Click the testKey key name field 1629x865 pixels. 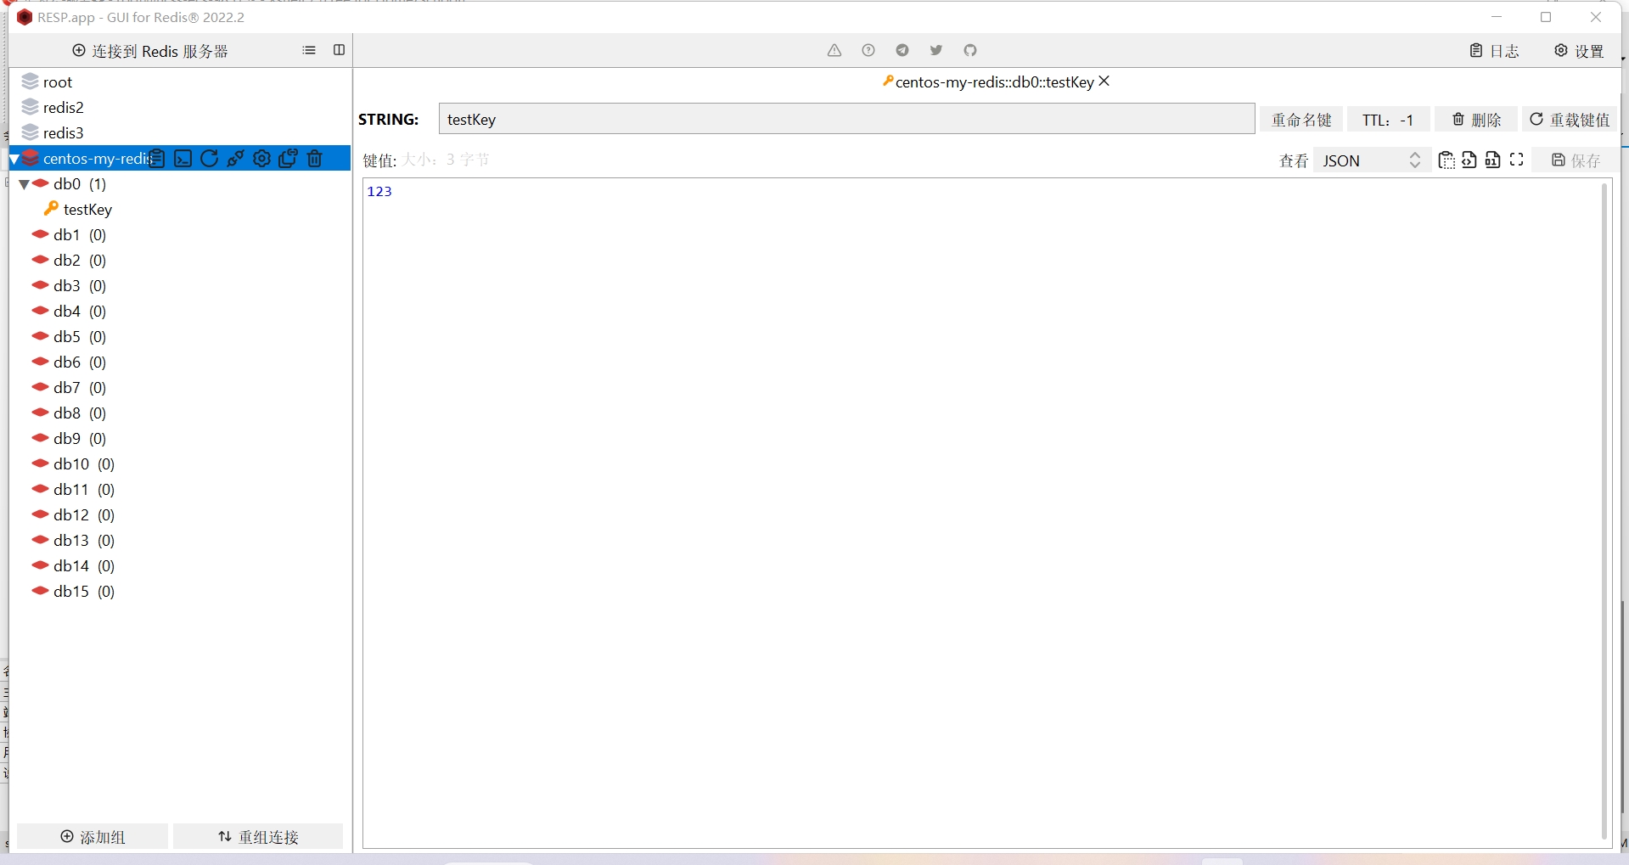846,119
